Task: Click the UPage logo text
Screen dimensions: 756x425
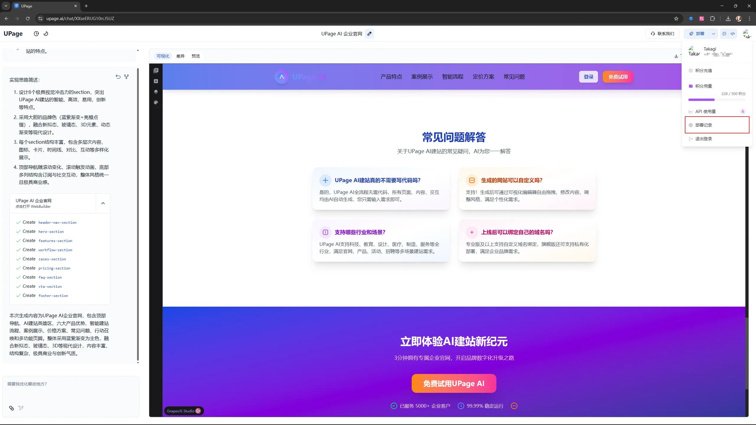Action: coord(13,34)
